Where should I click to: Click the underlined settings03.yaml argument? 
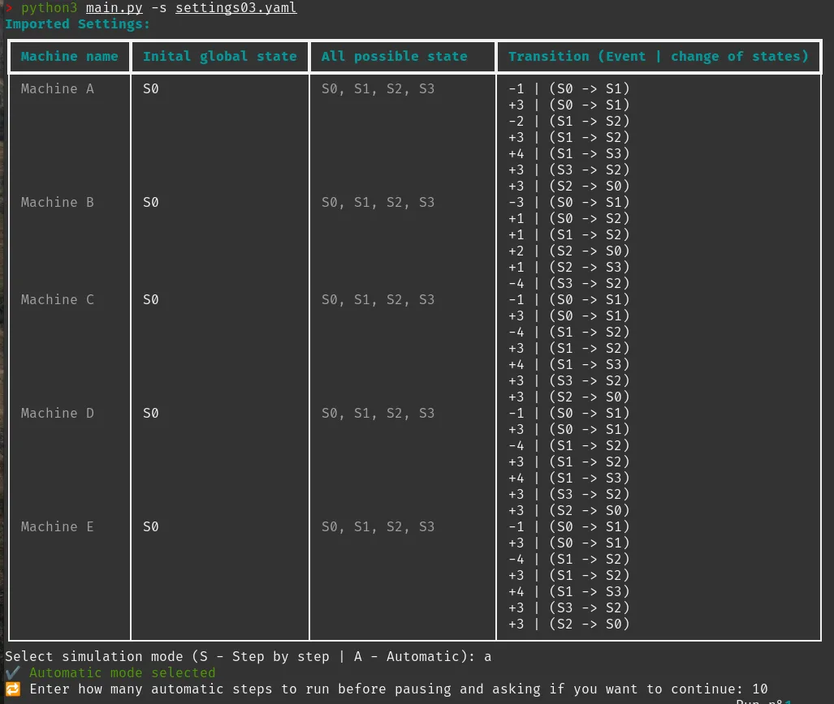236,8
